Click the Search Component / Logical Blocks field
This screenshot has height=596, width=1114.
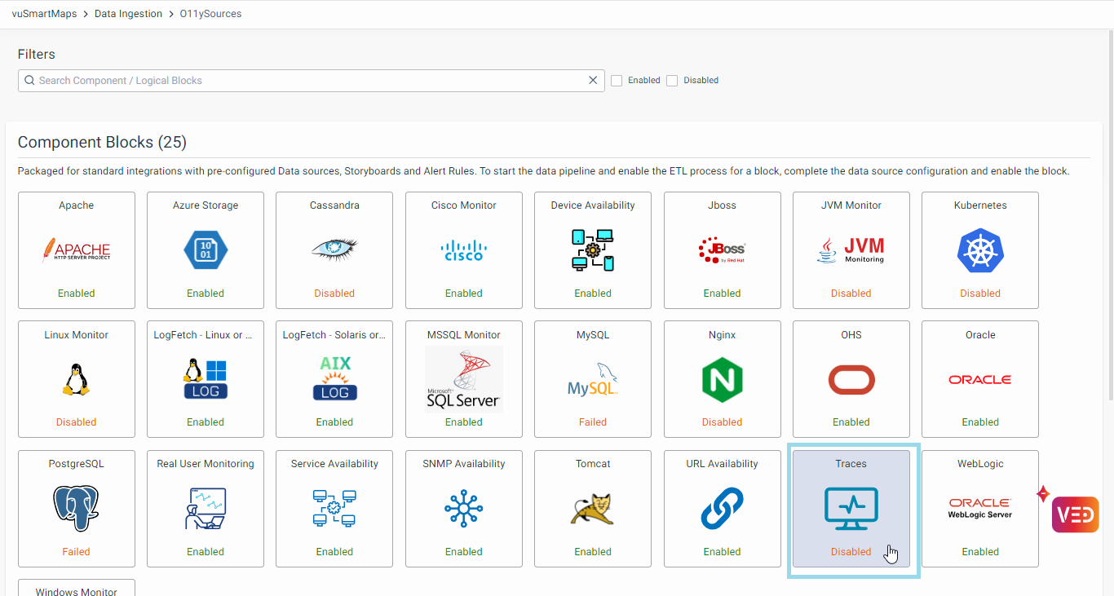point(310,81)
